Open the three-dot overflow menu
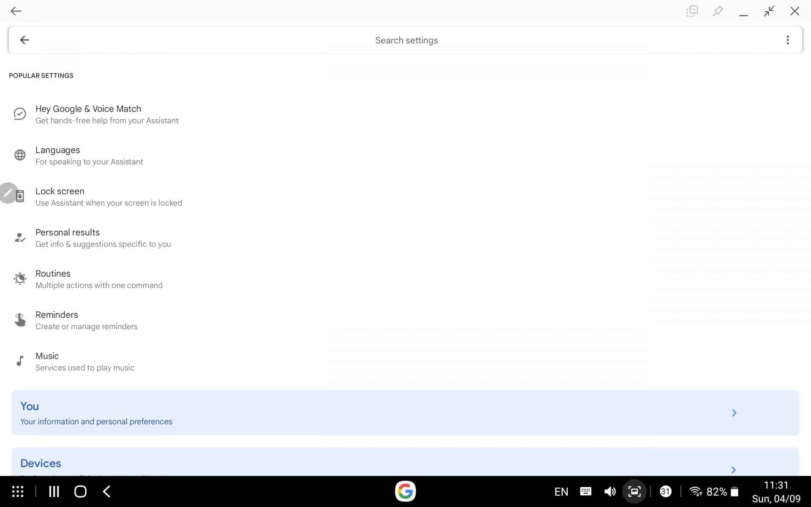The width and height of the screenshot is (811, 507). pyautogui.click(x=787, y=40)
